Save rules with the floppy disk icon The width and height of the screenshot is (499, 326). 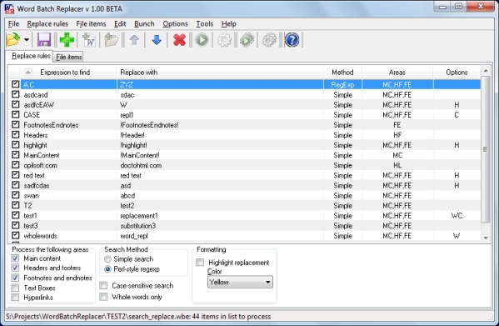pos(44,40)
